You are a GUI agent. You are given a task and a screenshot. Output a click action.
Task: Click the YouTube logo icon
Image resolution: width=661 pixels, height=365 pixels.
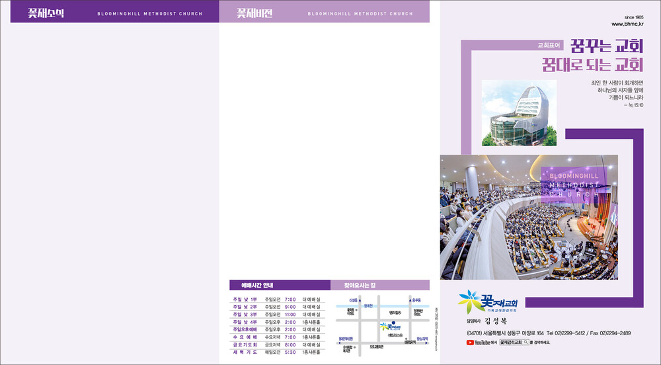(470, 343)
